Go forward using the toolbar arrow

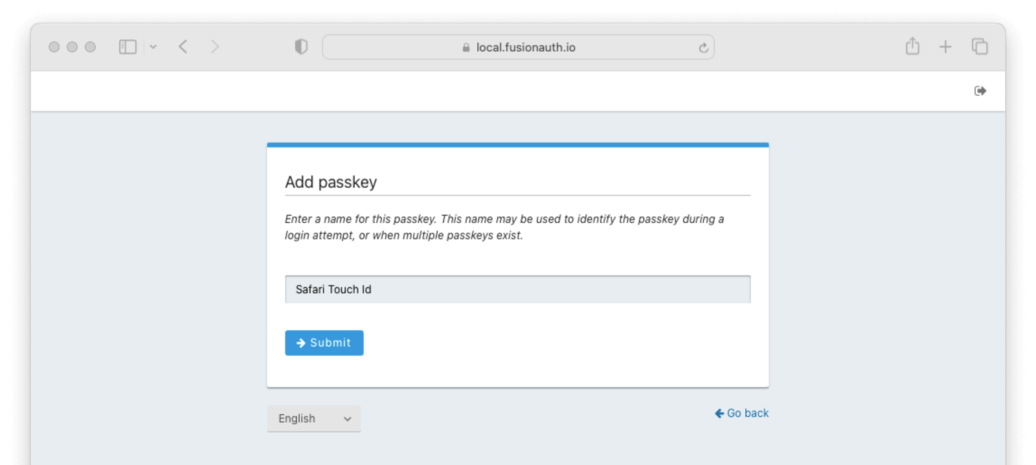coord(215,47)
